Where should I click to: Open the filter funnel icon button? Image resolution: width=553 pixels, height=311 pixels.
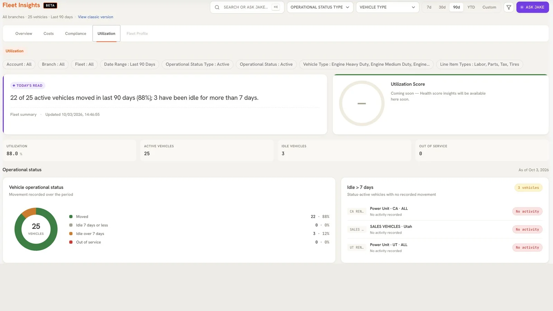pyautogui.click(x=509, y=7)
